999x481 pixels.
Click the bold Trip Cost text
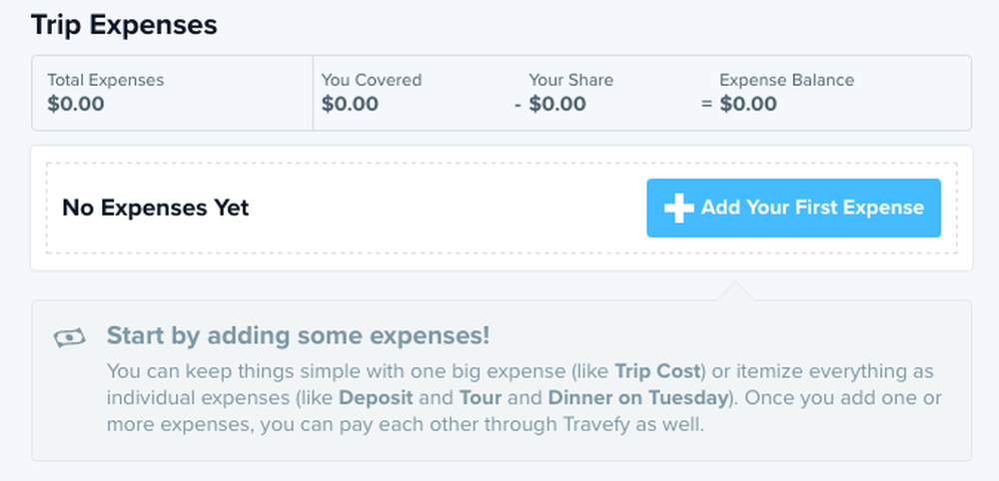[x=658, y=371]
